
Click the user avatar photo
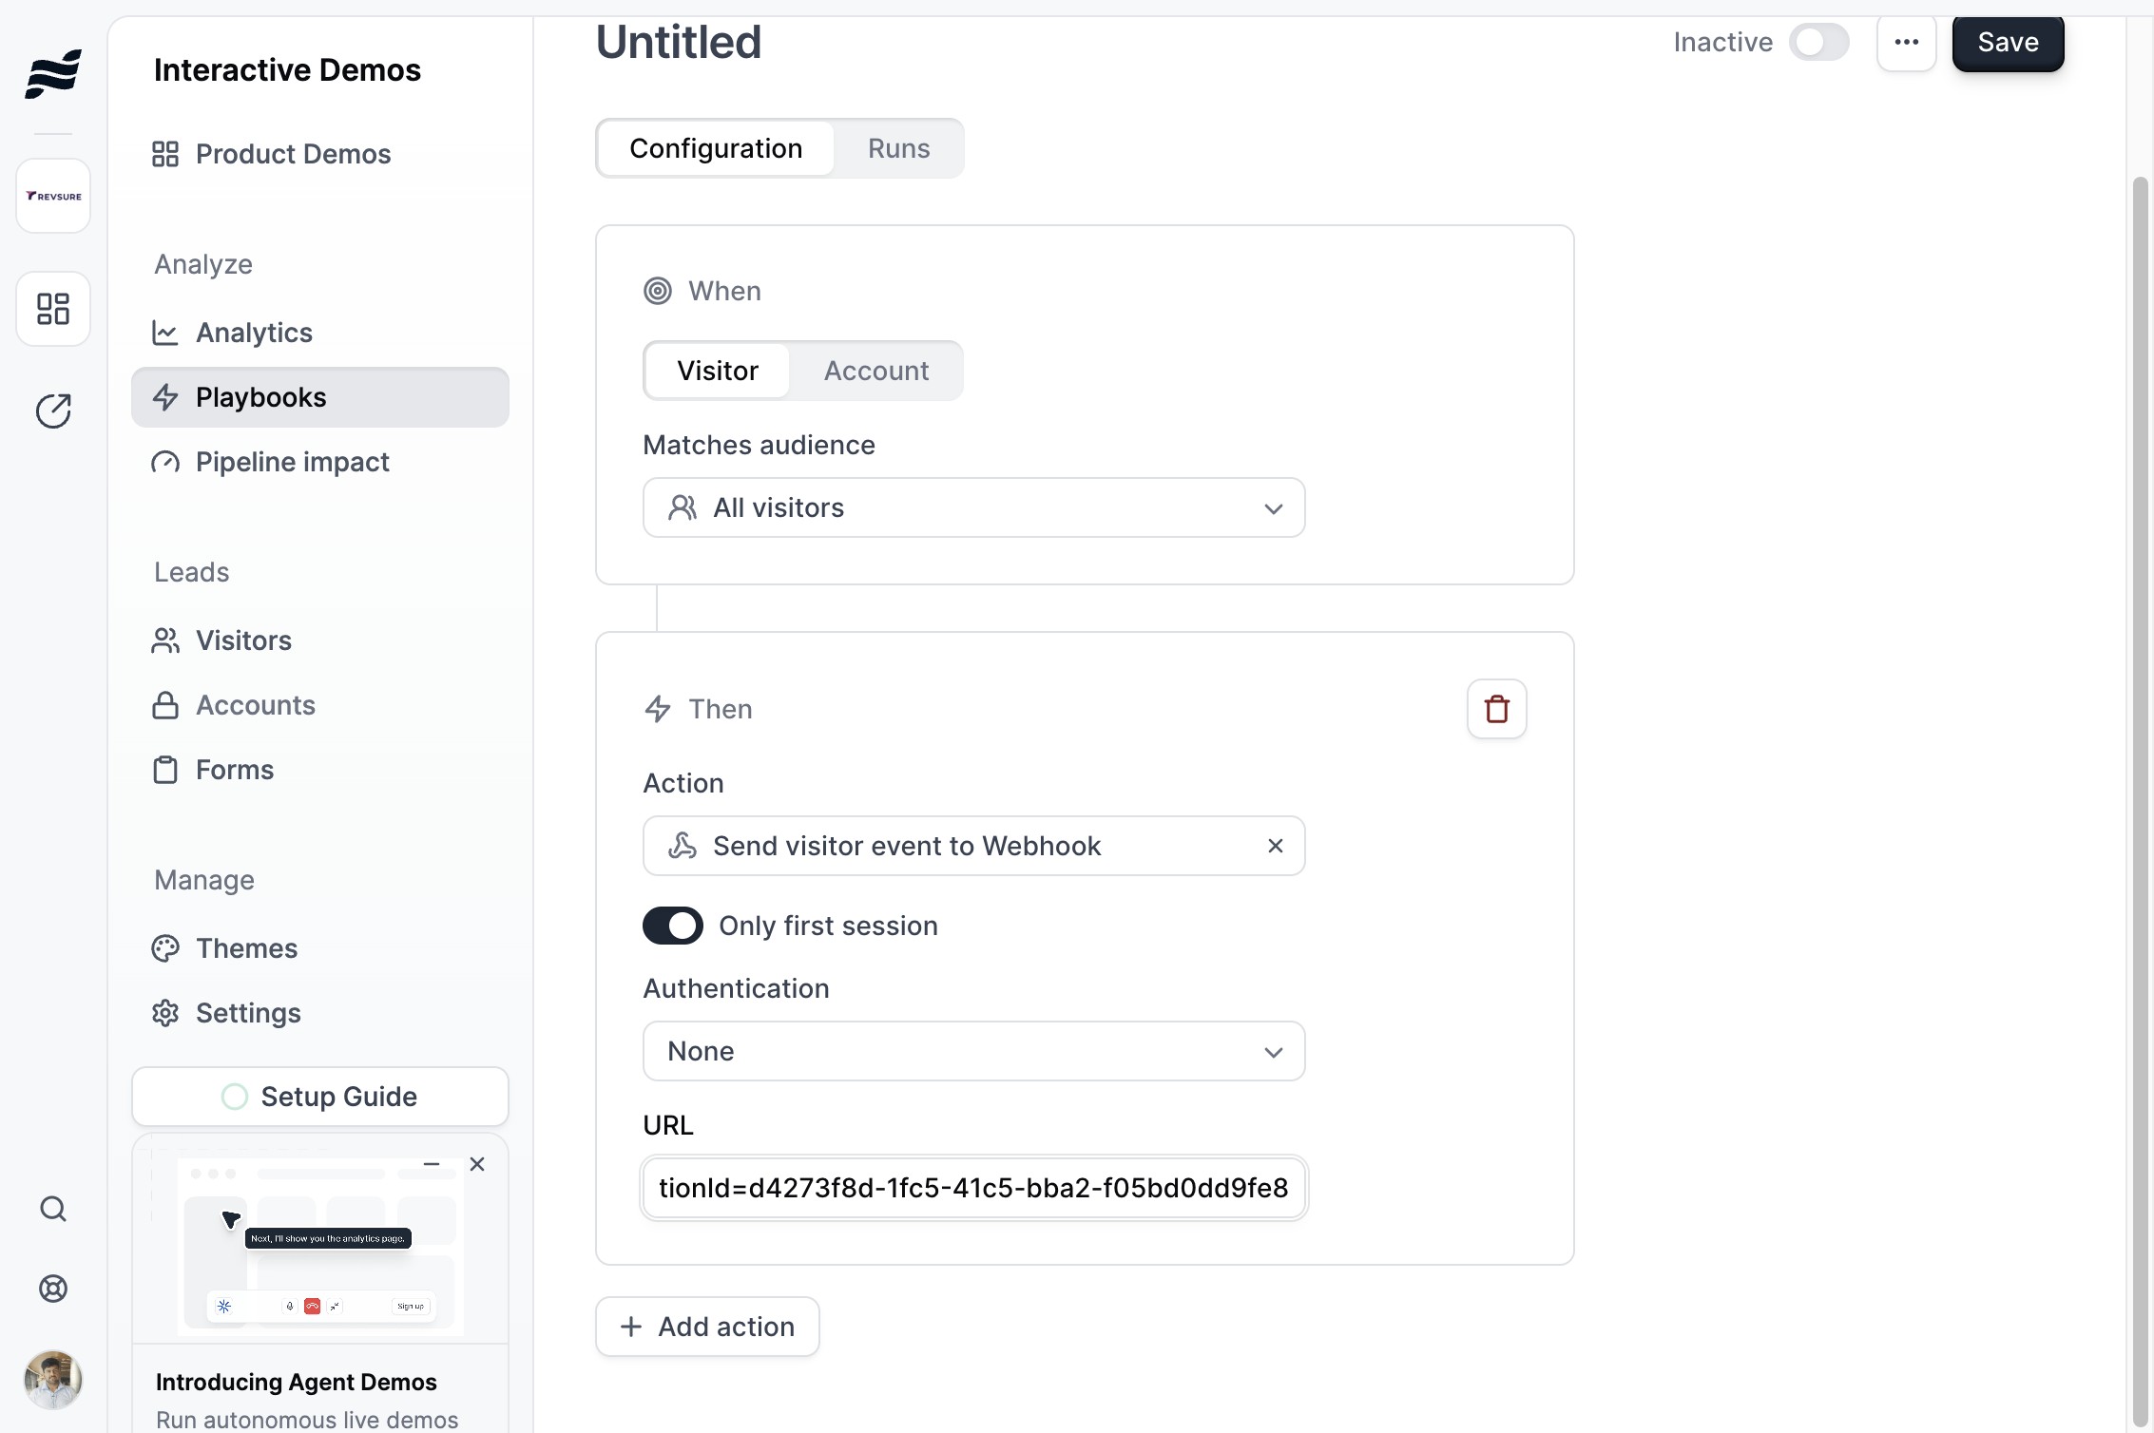tap(53, 1380)
